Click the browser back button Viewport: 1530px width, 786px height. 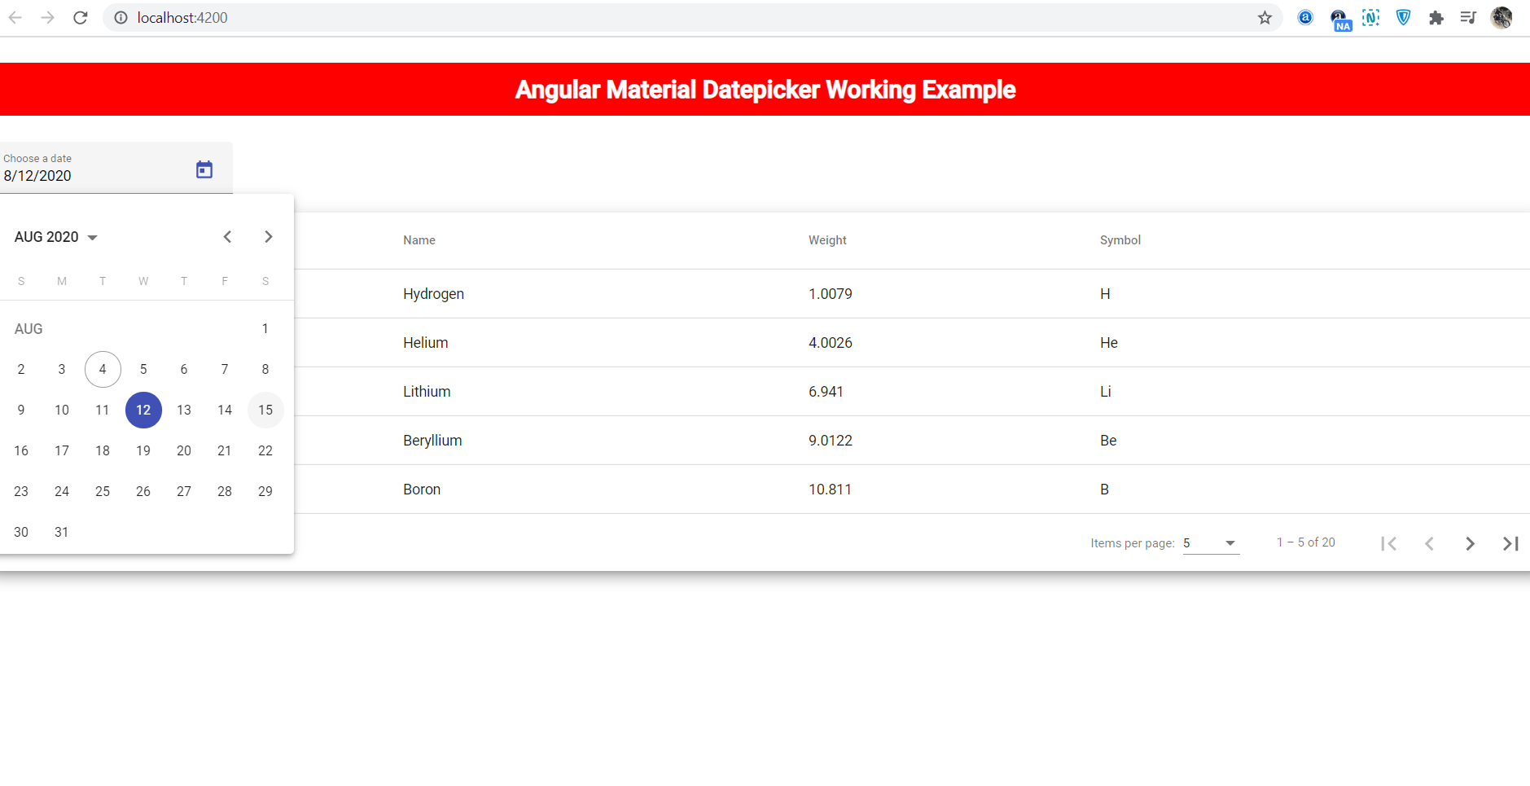click(15, 17)
